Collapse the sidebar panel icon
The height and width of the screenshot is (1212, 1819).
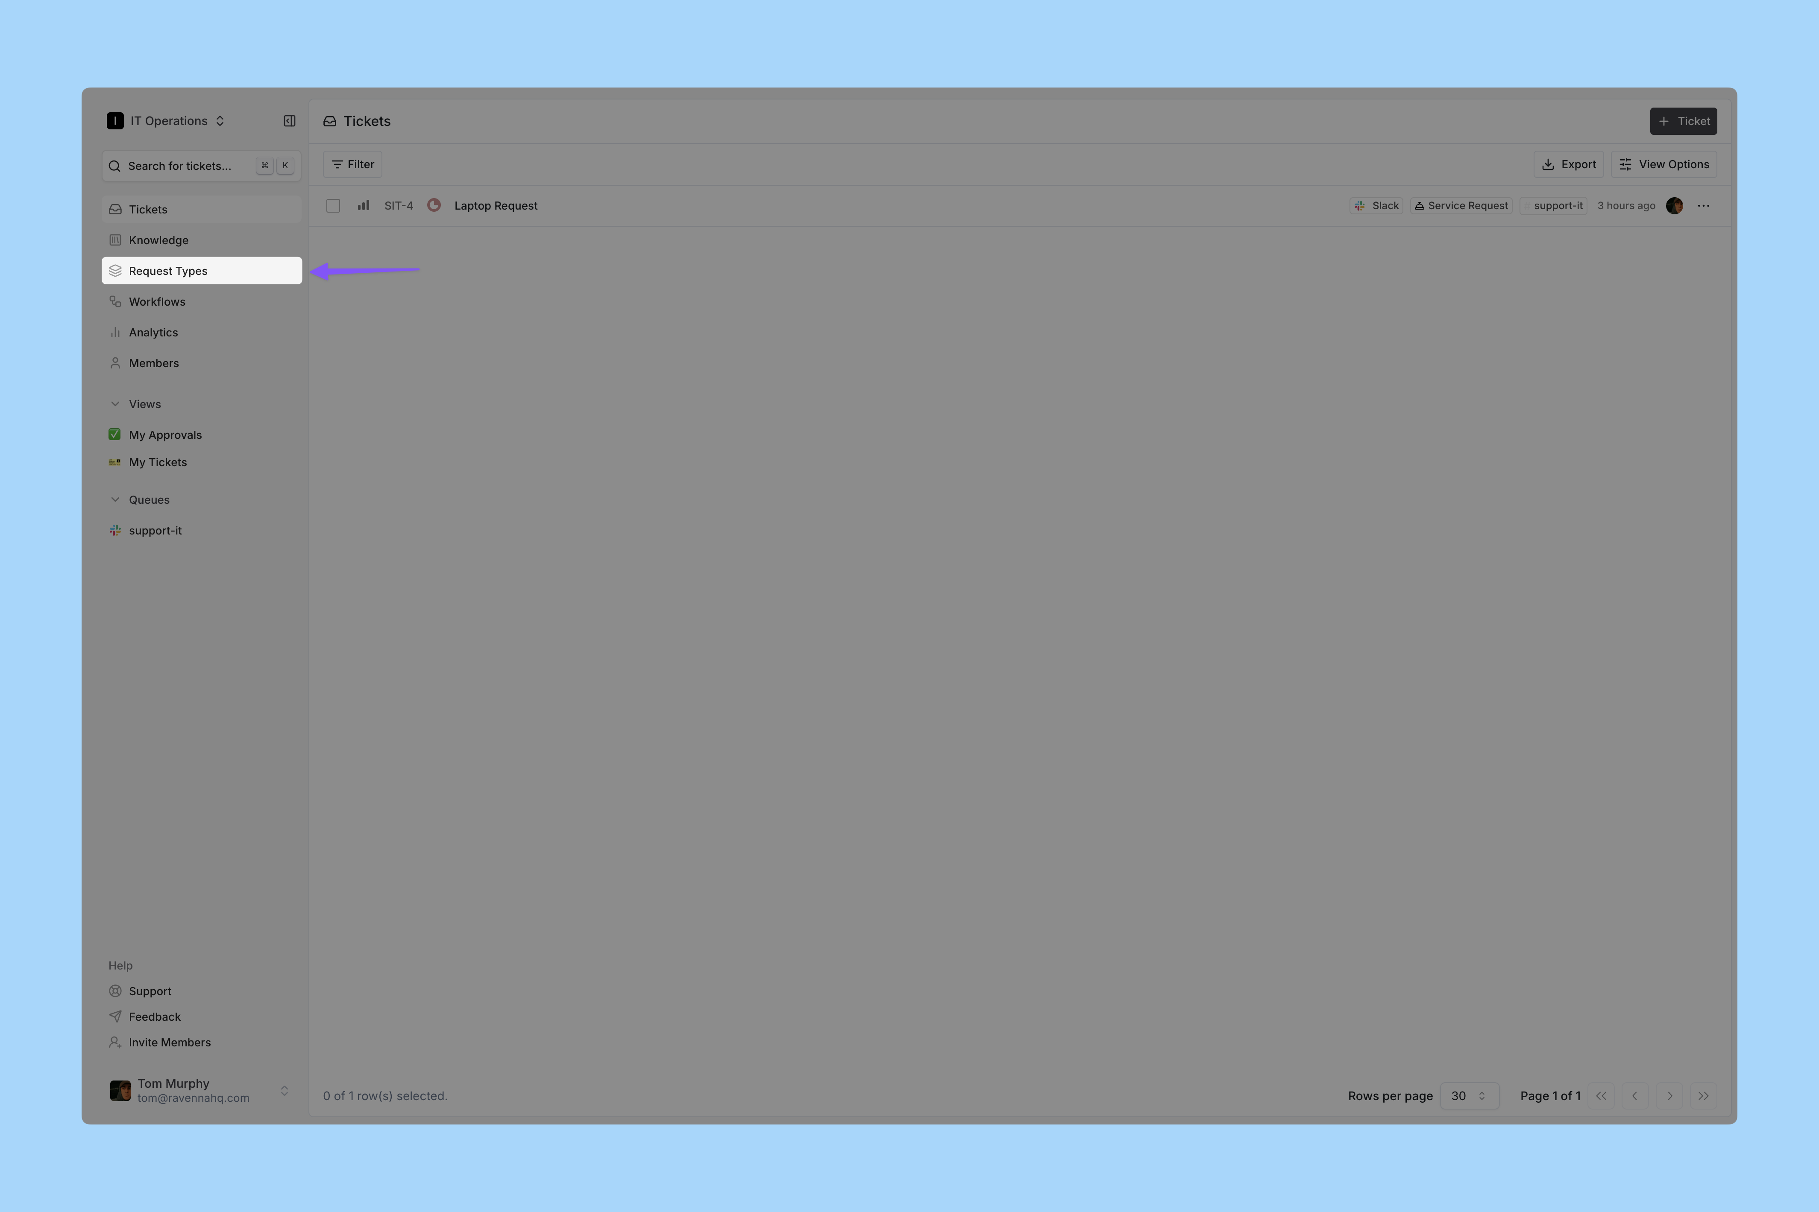(x=289, y=120)
